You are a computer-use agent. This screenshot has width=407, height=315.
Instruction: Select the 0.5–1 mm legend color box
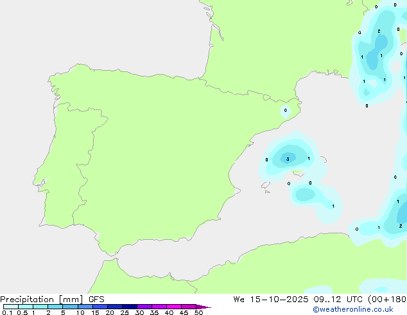pyautogui.click(x=26, y=307)
